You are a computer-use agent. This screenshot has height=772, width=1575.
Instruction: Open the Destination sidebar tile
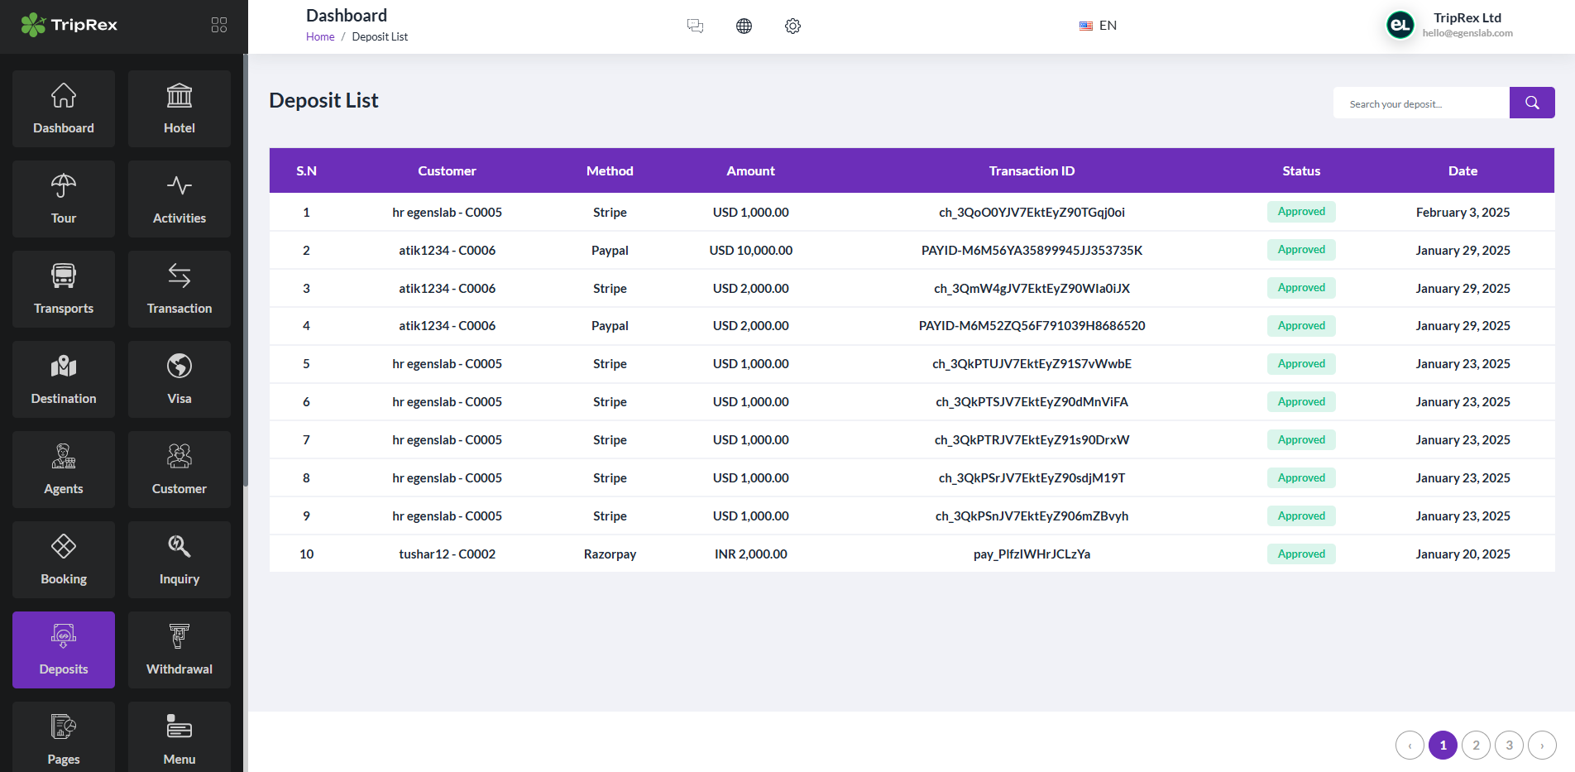[64, 379]
